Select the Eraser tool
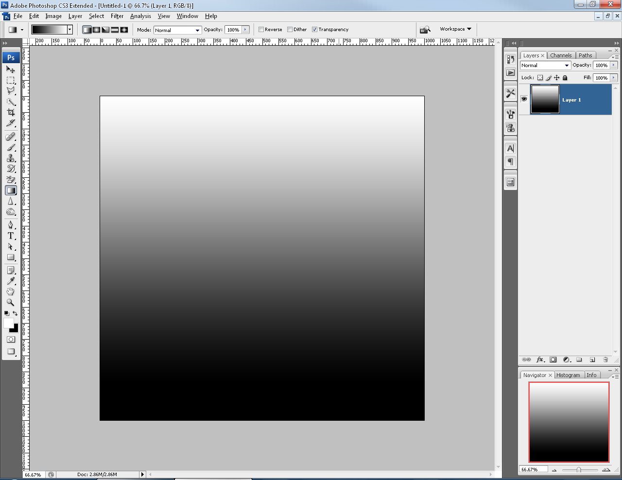 pos(11,180)
